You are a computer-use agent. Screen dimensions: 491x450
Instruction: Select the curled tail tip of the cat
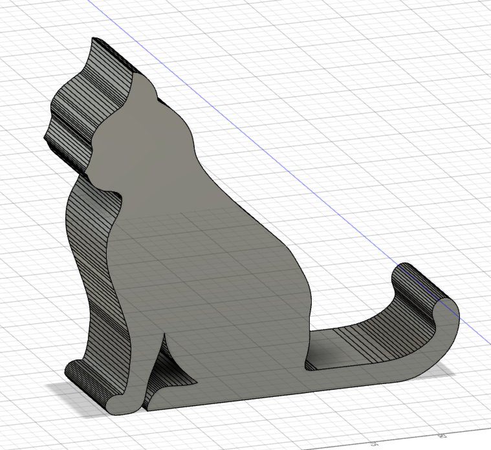pos(426,291)
